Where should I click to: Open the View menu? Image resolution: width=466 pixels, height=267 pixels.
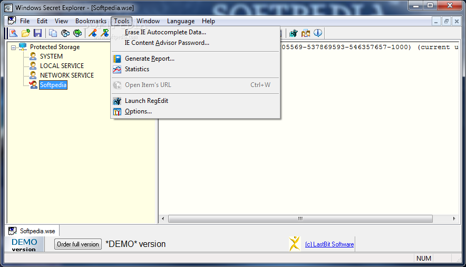[x=61, y=21]
